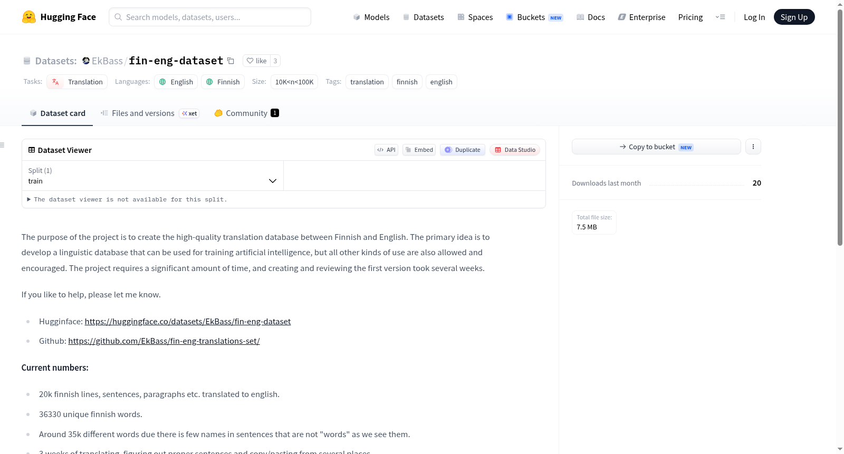Click the Sign Up button
Image resolution: width=844 pixels, height=454 pixels.
click(794, 17)
